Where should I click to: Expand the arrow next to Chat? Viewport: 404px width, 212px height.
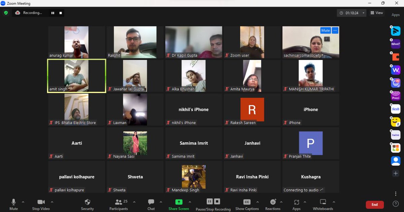click(161, 202)
